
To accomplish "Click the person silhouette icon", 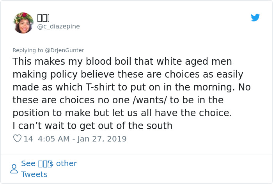I will pyautogui.click(x=14, y=168).
